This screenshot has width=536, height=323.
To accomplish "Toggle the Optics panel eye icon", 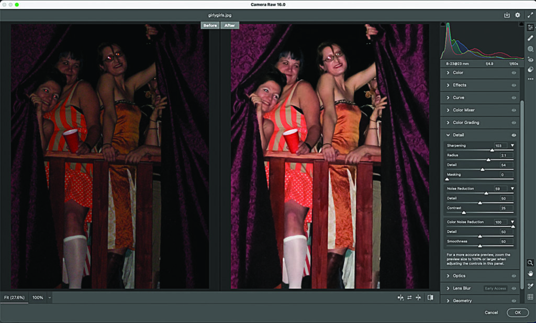I will pos(513,276).
